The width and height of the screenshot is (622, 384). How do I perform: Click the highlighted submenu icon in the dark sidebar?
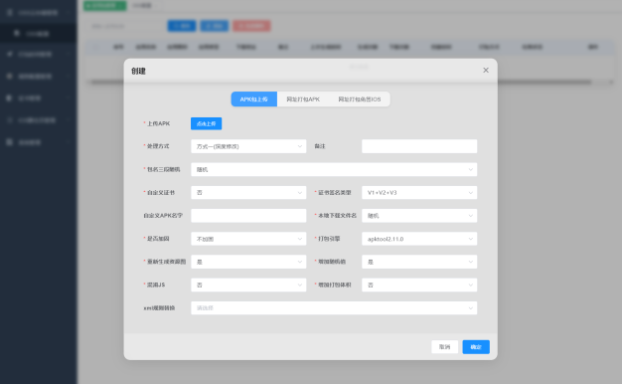17,34
